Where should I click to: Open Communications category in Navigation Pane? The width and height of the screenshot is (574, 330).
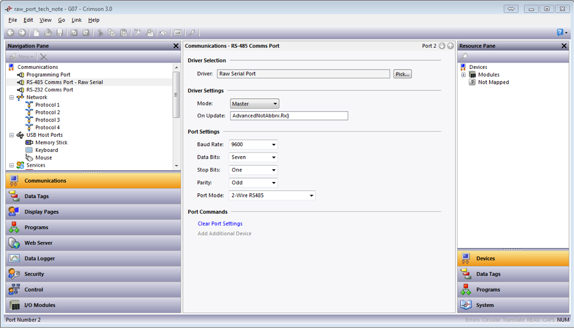(93, 181)
